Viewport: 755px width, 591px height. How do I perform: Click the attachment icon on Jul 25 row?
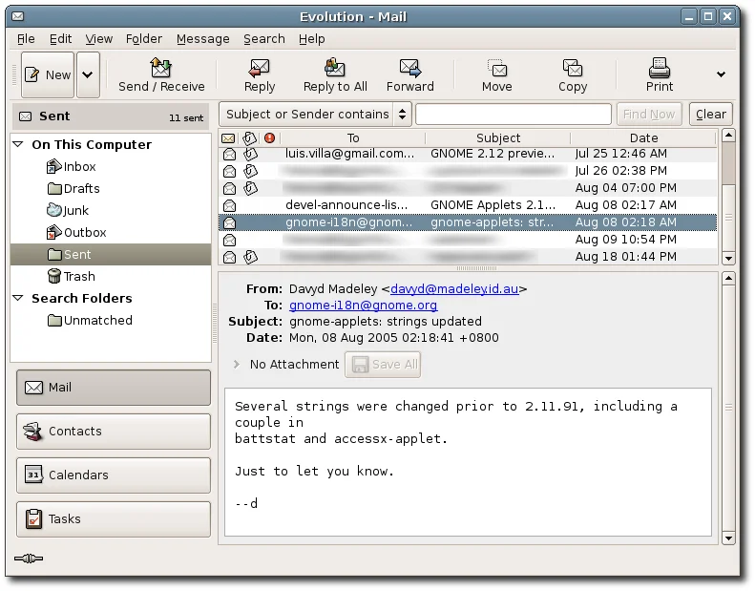(x=250, y=154)
